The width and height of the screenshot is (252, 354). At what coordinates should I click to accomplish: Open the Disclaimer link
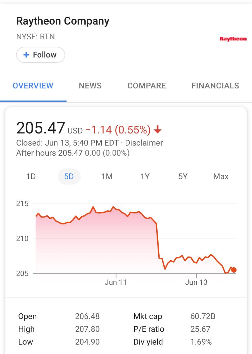point(144,143)
